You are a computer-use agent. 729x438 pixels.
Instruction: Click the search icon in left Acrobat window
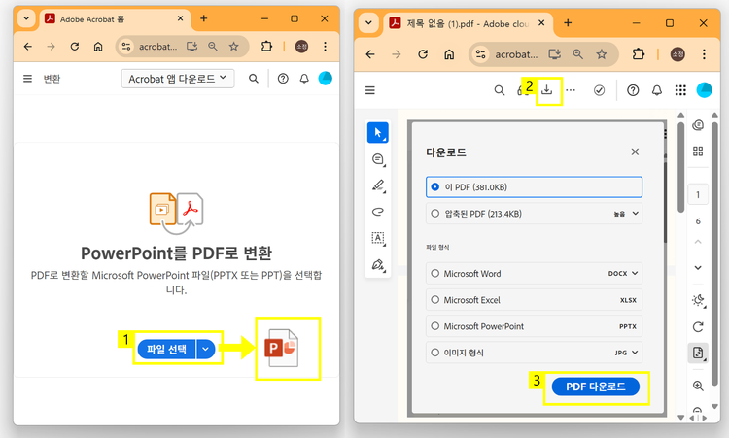click(254, 79)
